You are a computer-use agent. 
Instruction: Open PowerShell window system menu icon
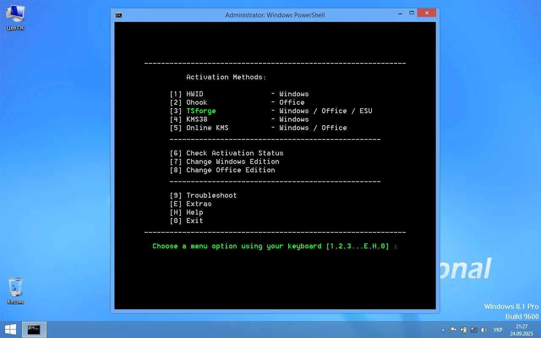119,15
